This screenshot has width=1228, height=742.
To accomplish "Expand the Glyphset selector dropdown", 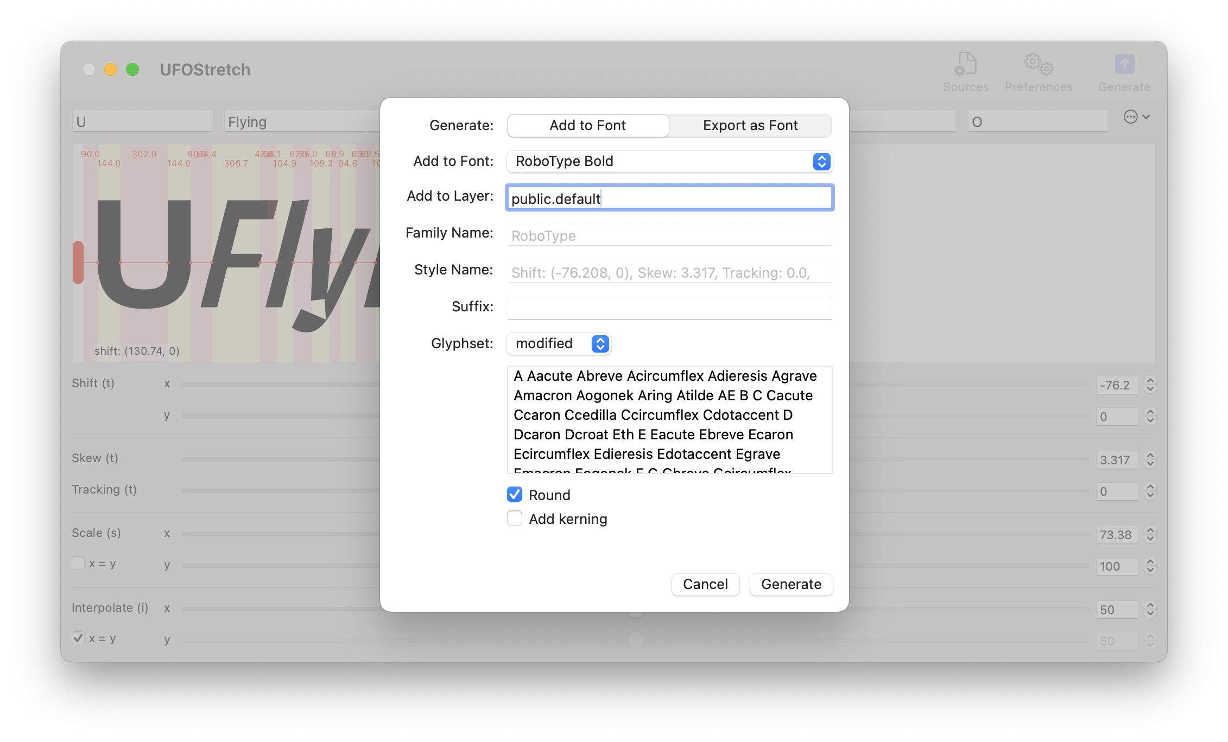I will coord(558,343).
